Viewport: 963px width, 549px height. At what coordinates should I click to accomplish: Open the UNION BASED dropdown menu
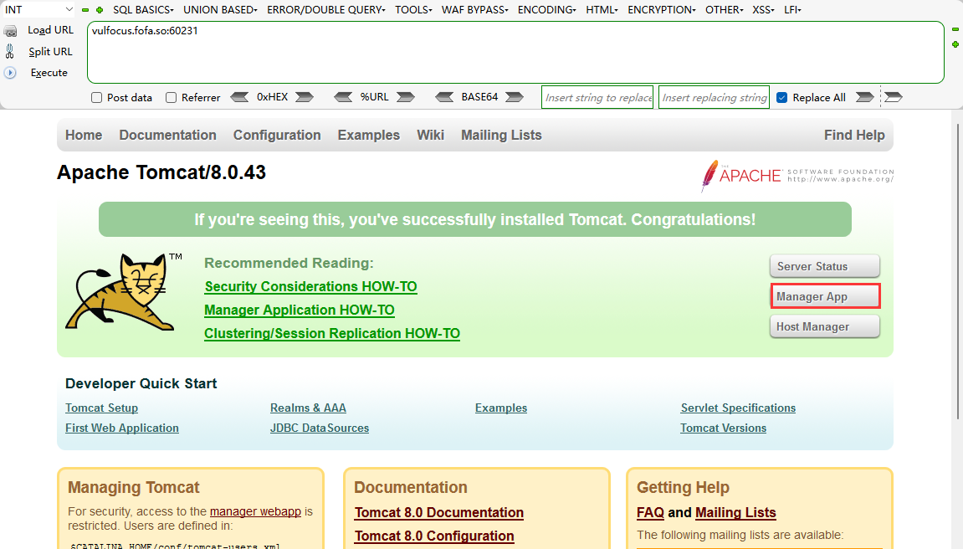click(221, 10)
